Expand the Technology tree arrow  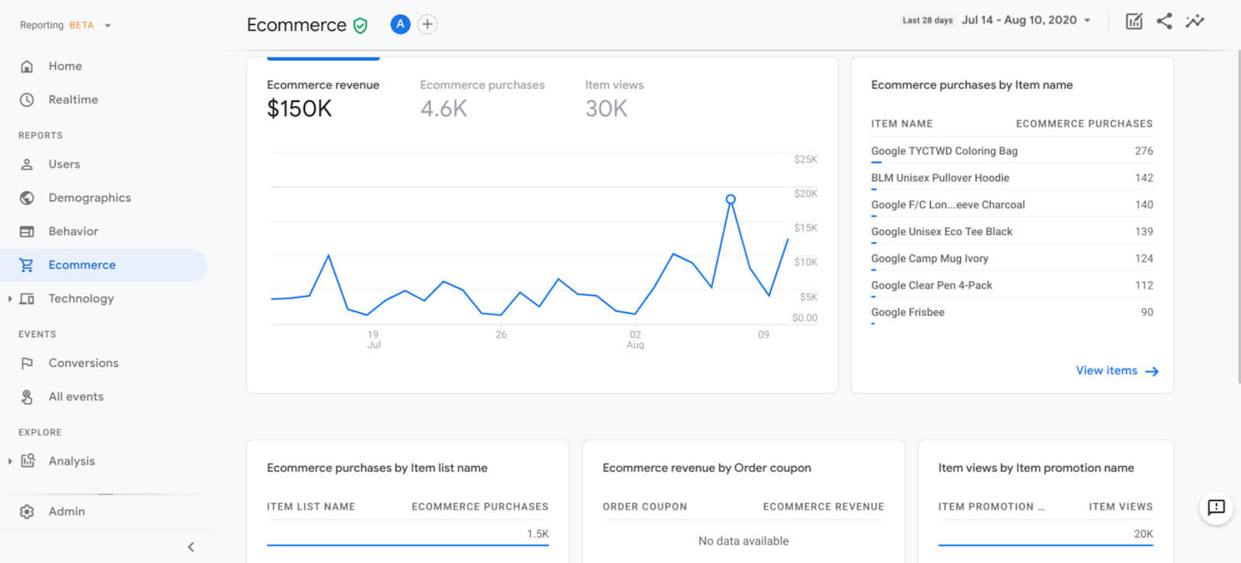tap(9, 299)
